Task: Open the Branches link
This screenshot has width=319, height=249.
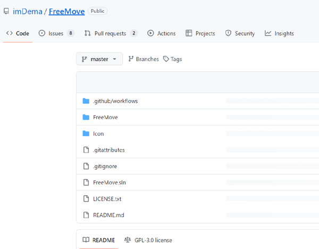Action: coord(144,59)
